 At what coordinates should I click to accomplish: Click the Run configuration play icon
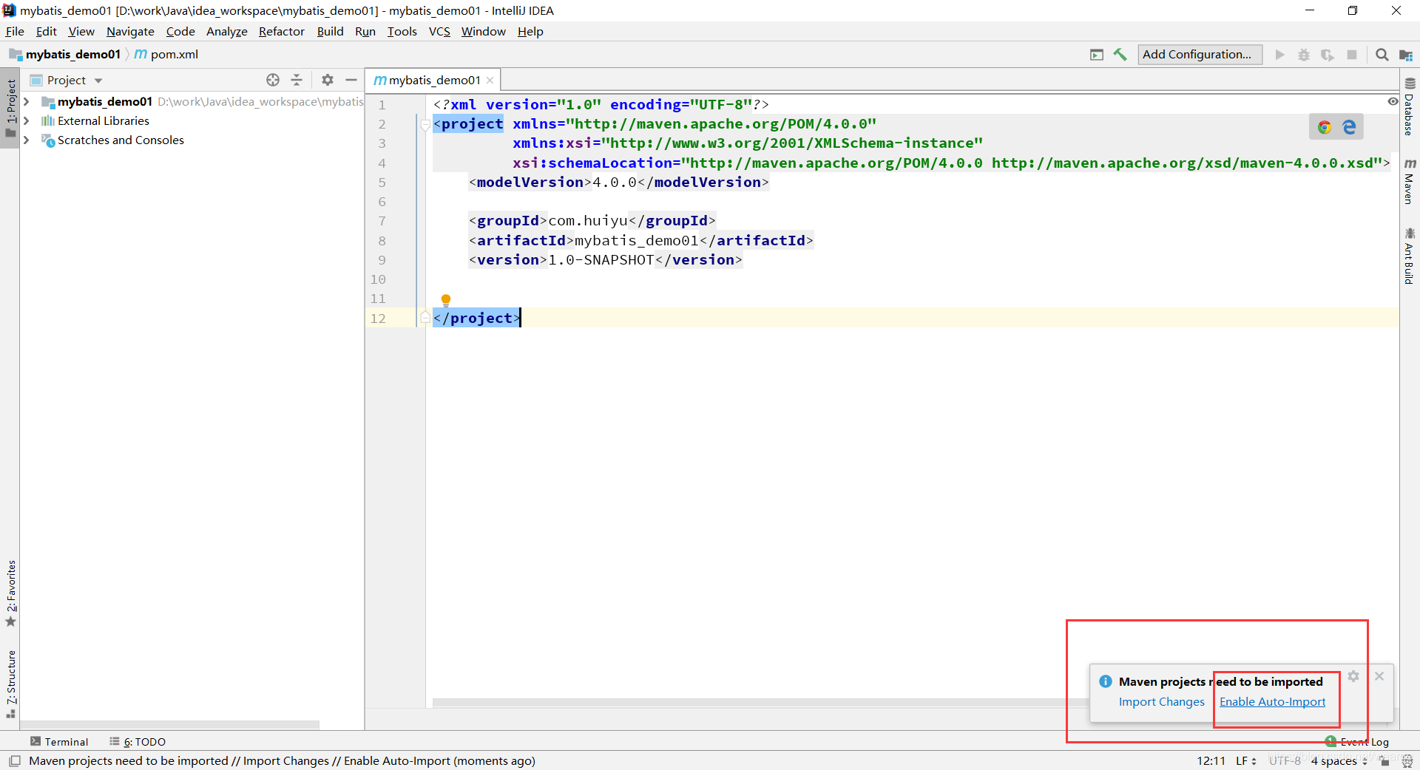pos(1279,55)
